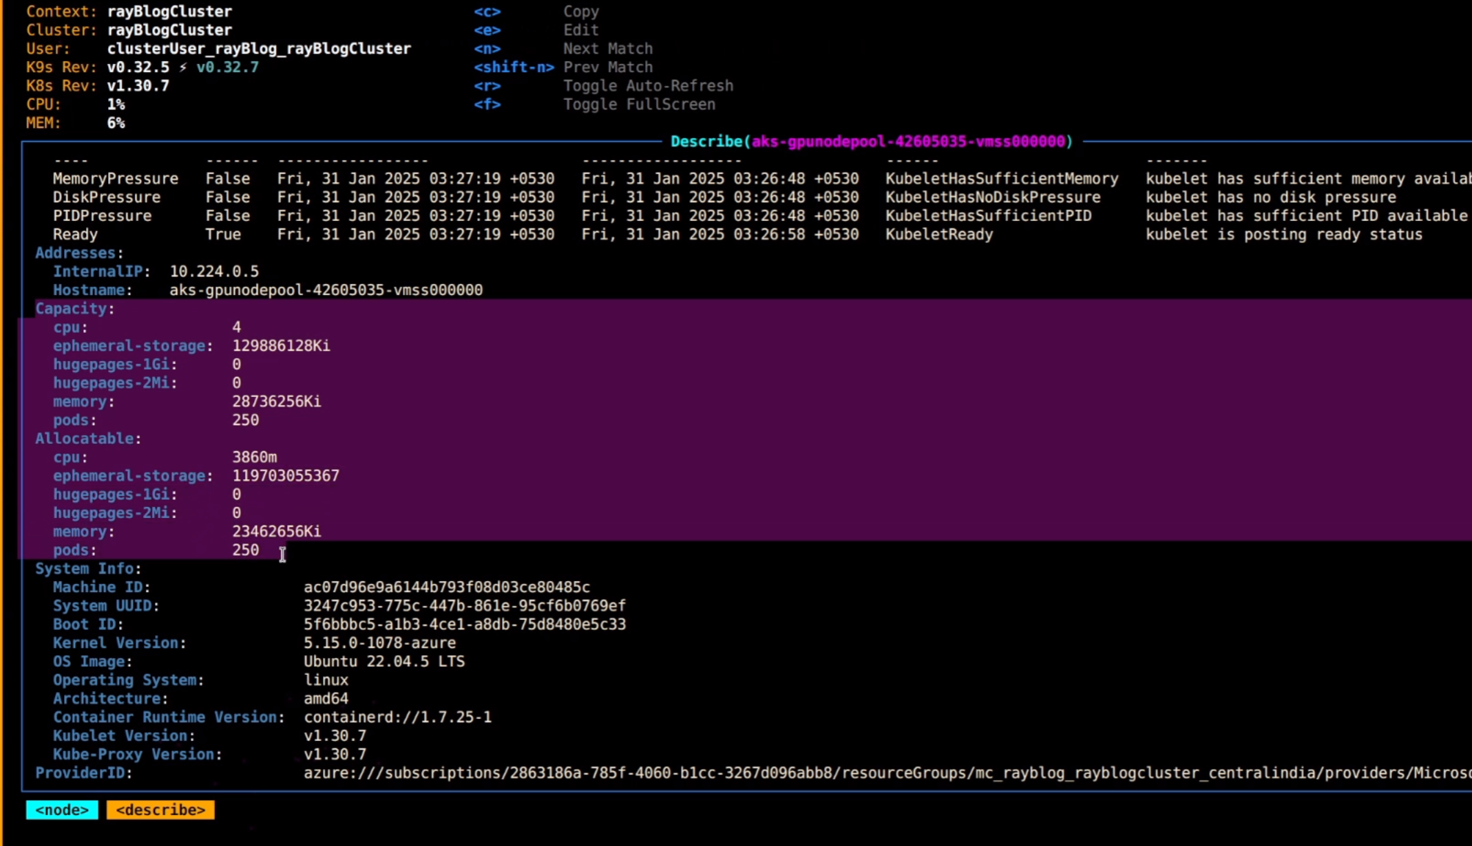Click the System Info section header

pyautogui.click(x=87, y=569)
